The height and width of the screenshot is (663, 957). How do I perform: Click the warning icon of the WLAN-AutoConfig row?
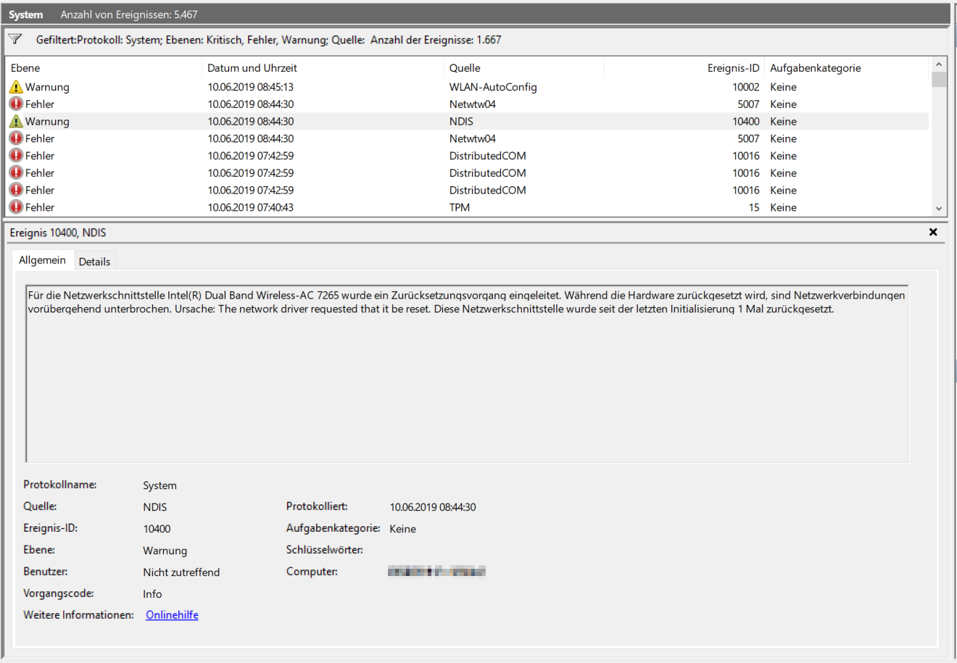(16, 87)
